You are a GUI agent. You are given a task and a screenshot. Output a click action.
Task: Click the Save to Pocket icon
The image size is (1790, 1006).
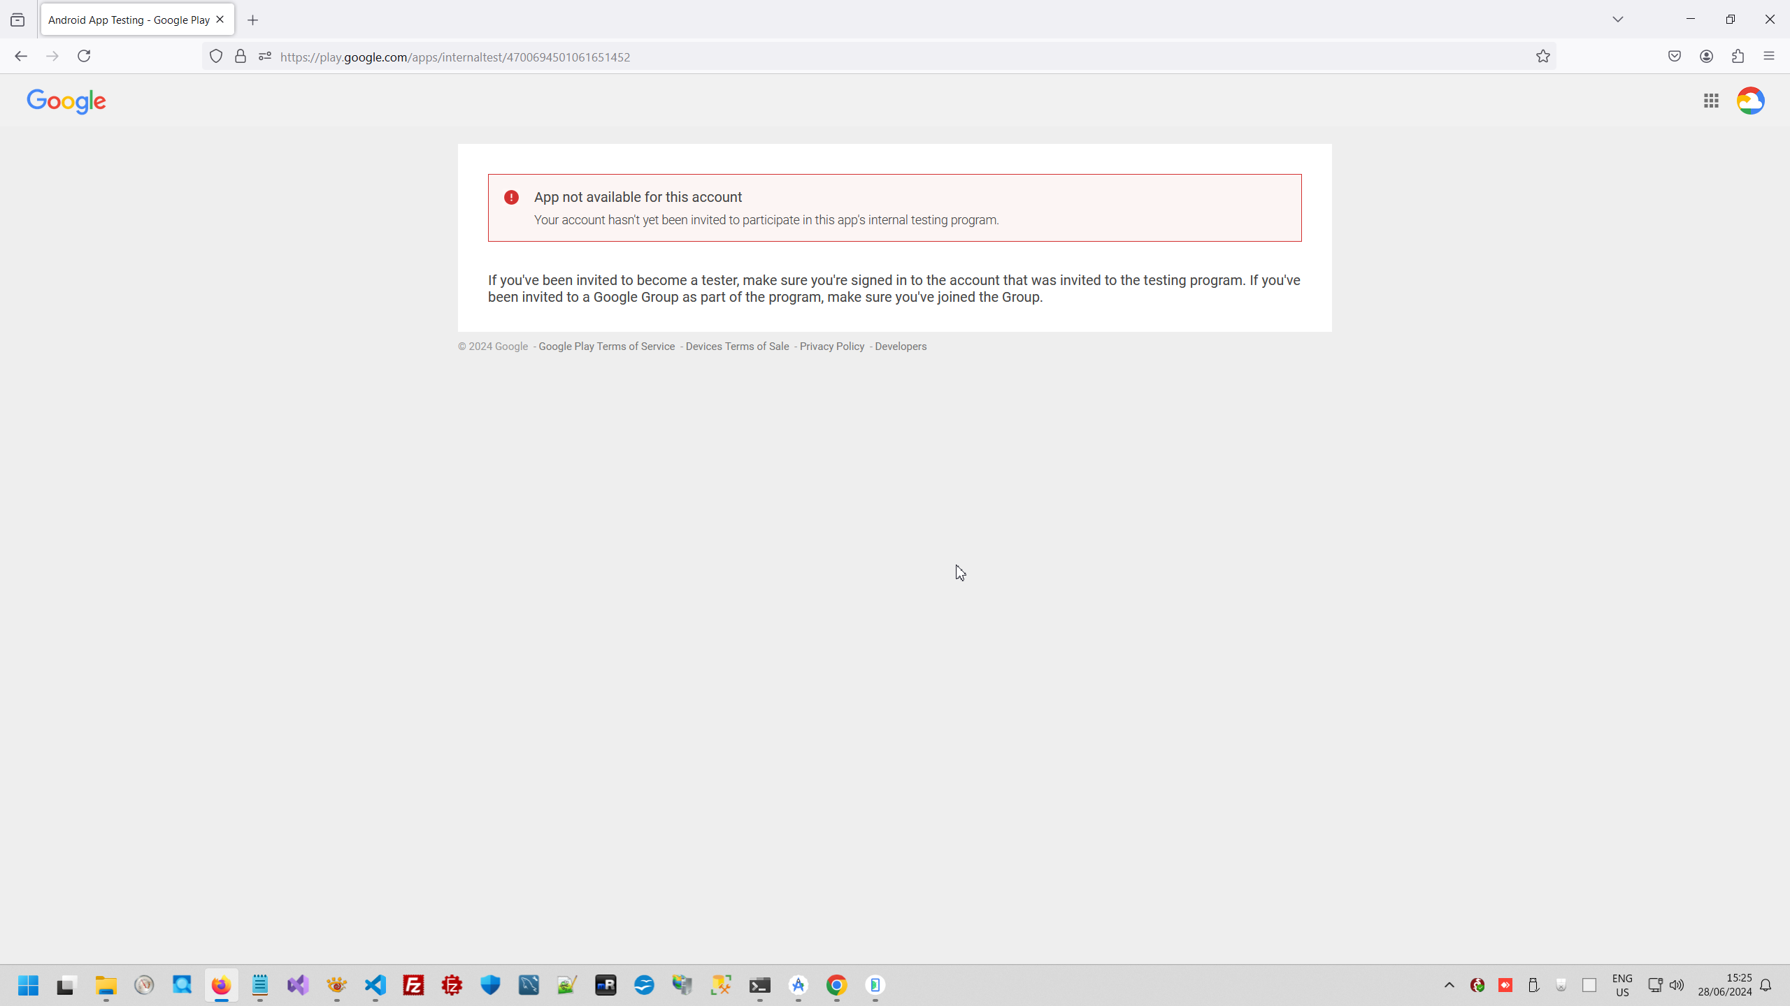[x=1675, y=57]
